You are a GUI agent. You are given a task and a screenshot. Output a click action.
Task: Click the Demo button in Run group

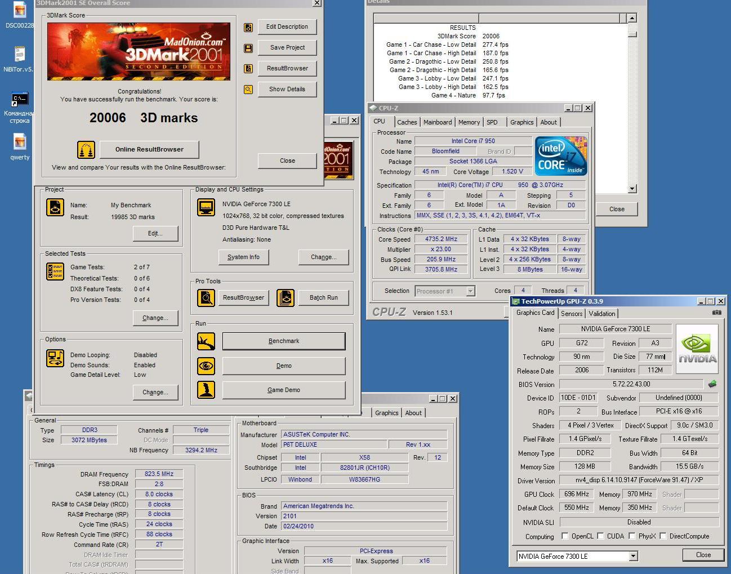(x=284, y=366)
